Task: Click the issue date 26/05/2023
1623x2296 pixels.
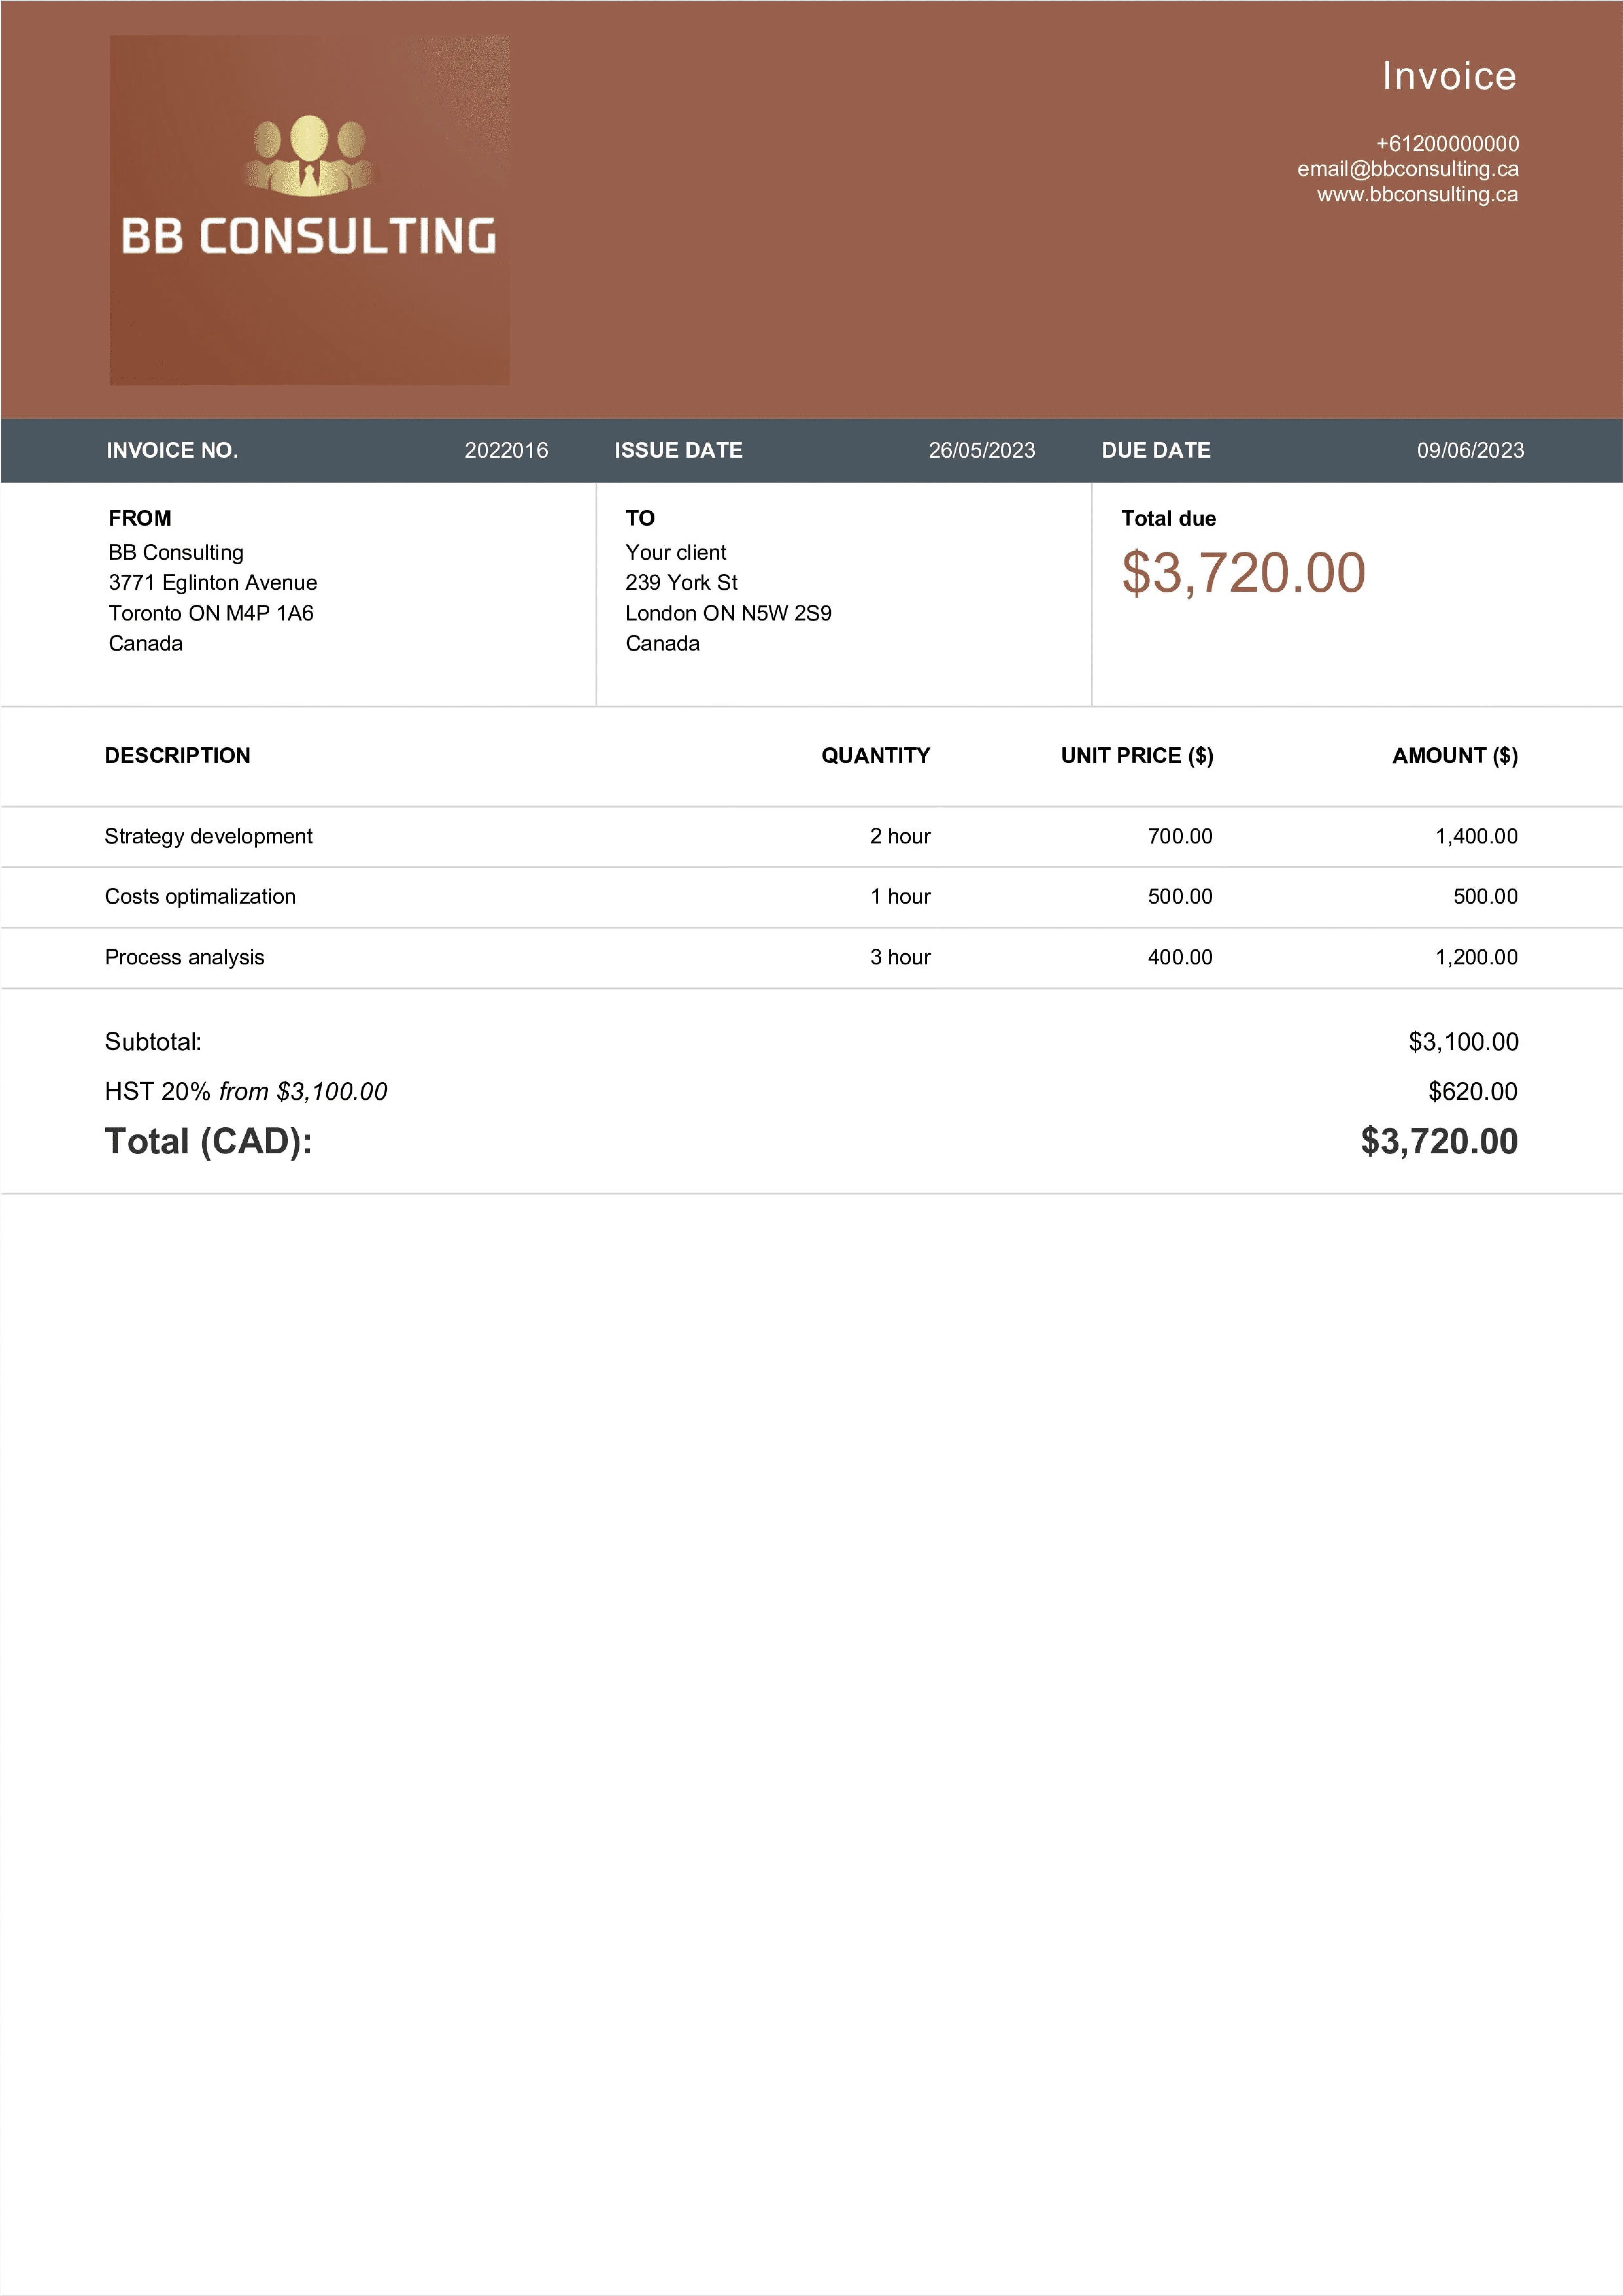Action: click(x=982, y=450)
